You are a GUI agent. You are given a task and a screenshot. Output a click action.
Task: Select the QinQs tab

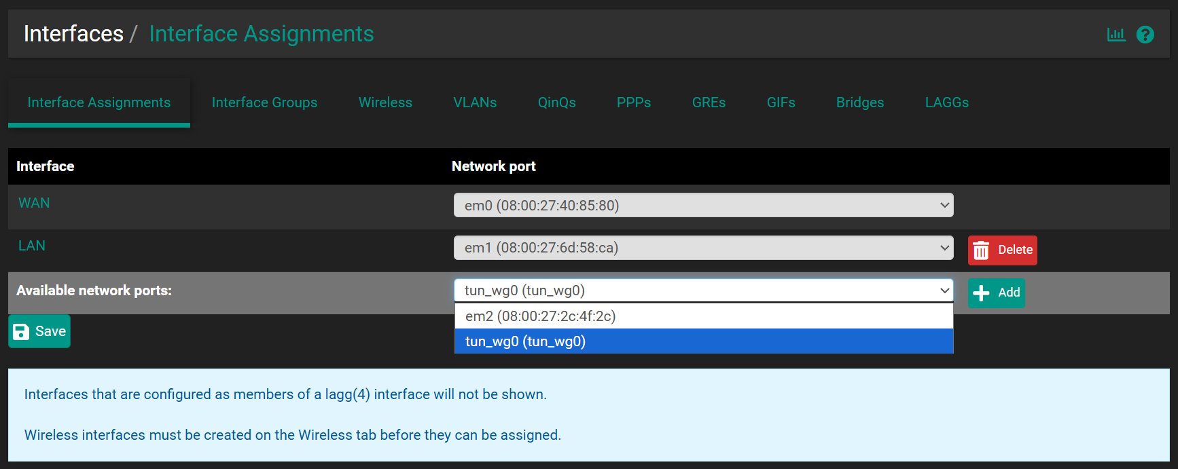point(556,102)
